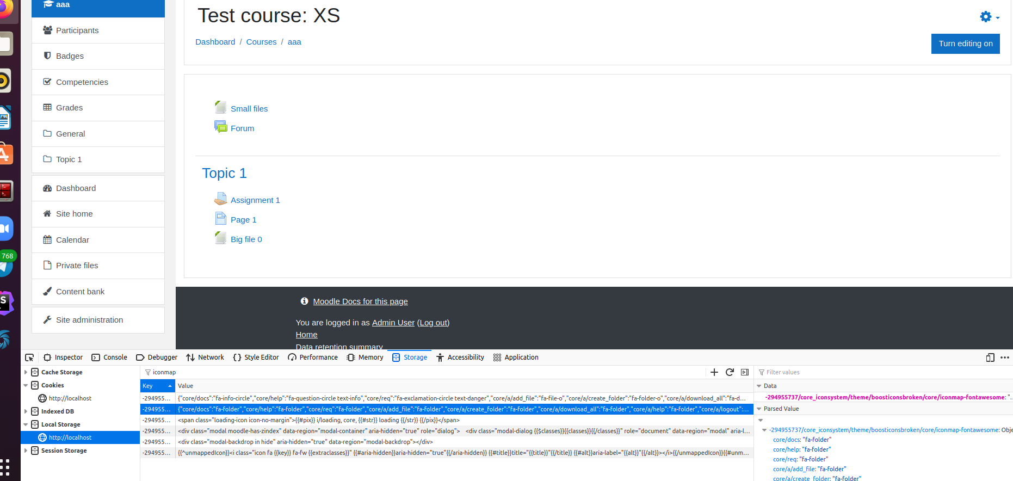Open the Topic 1 section heading link

click(224, 173)
